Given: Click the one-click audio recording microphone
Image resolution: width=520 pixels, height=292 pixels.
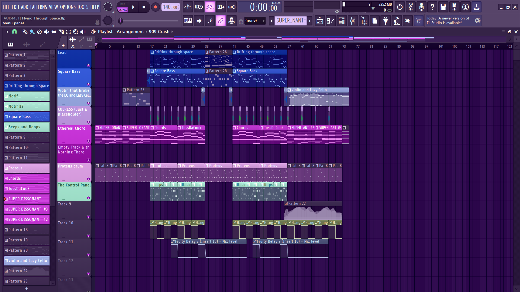Looking at the screenshot, I should [421, 7].
